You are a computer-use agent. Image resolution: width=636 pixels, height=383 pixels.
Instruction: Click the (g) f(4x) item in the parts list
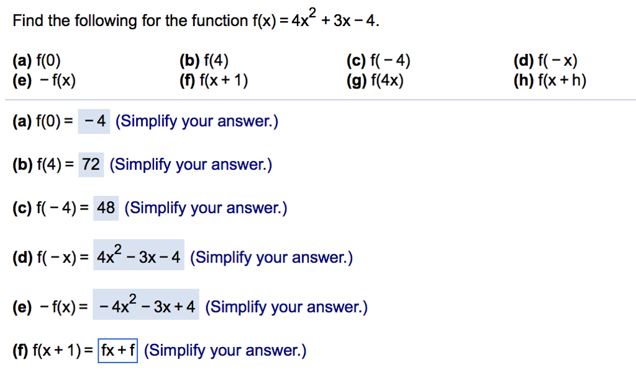375,80
